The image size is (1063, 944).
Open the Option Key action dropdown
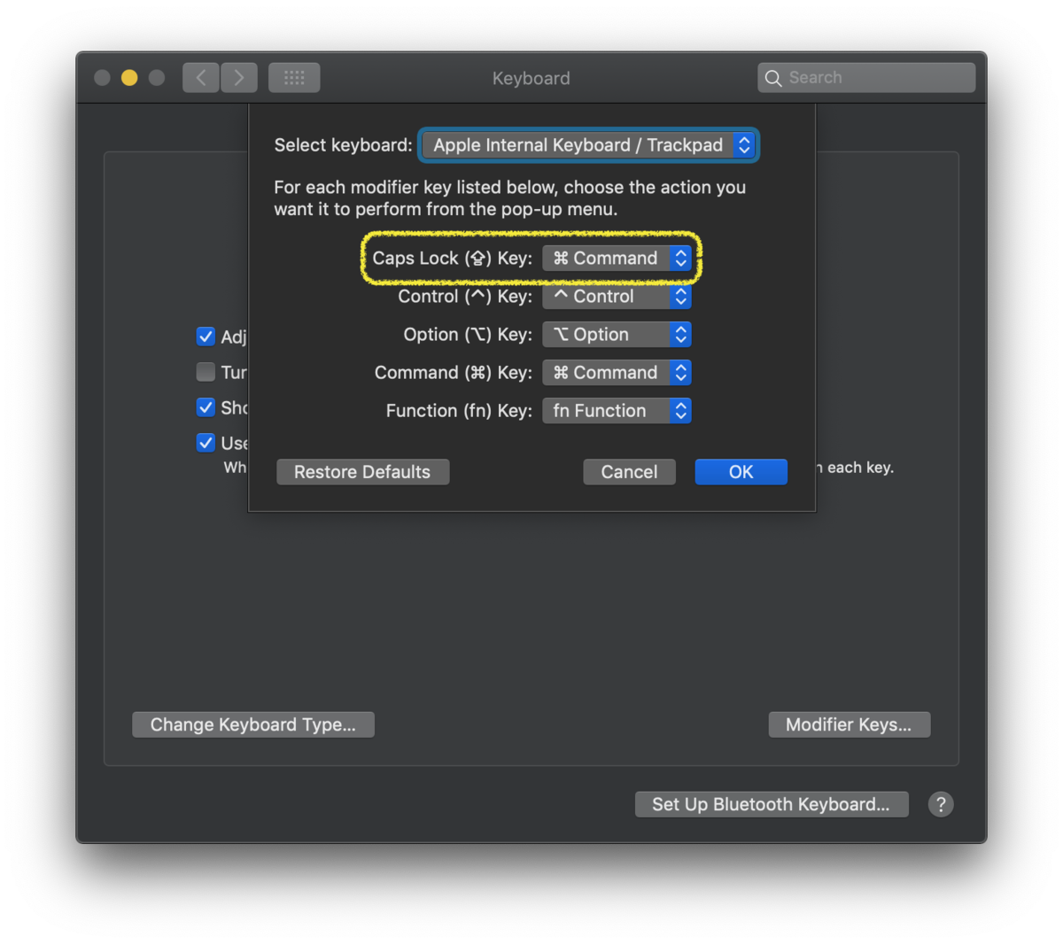tap(617, 334)
